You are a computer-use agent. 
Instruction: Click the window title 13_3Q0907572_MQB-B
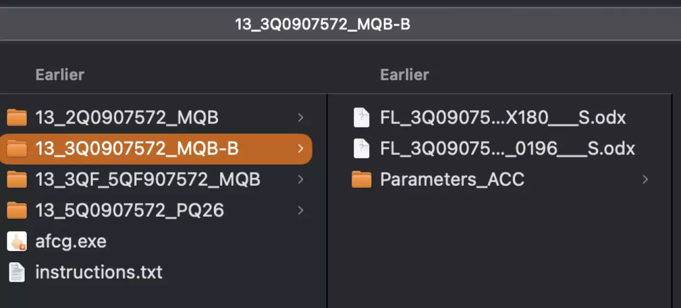[x=323, y=25]
